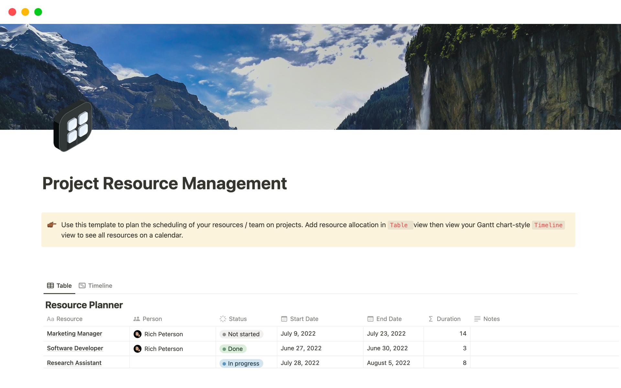
Task: Click Rich Peterson's avatar in the first row
Action: pyautogui.click(x=138, y=334)
